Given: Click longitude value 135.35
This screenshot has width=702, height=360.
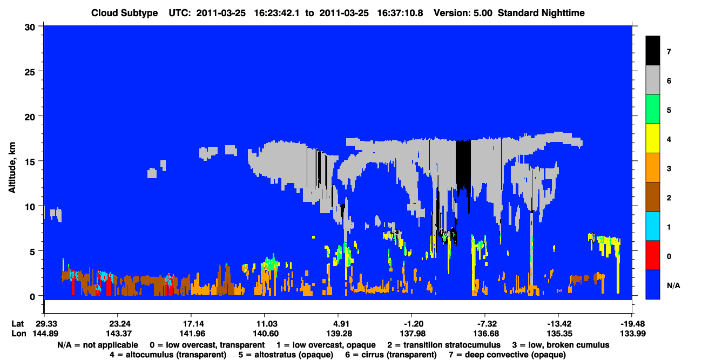Looking at the screenshot, I should click(x=558, y=333).
